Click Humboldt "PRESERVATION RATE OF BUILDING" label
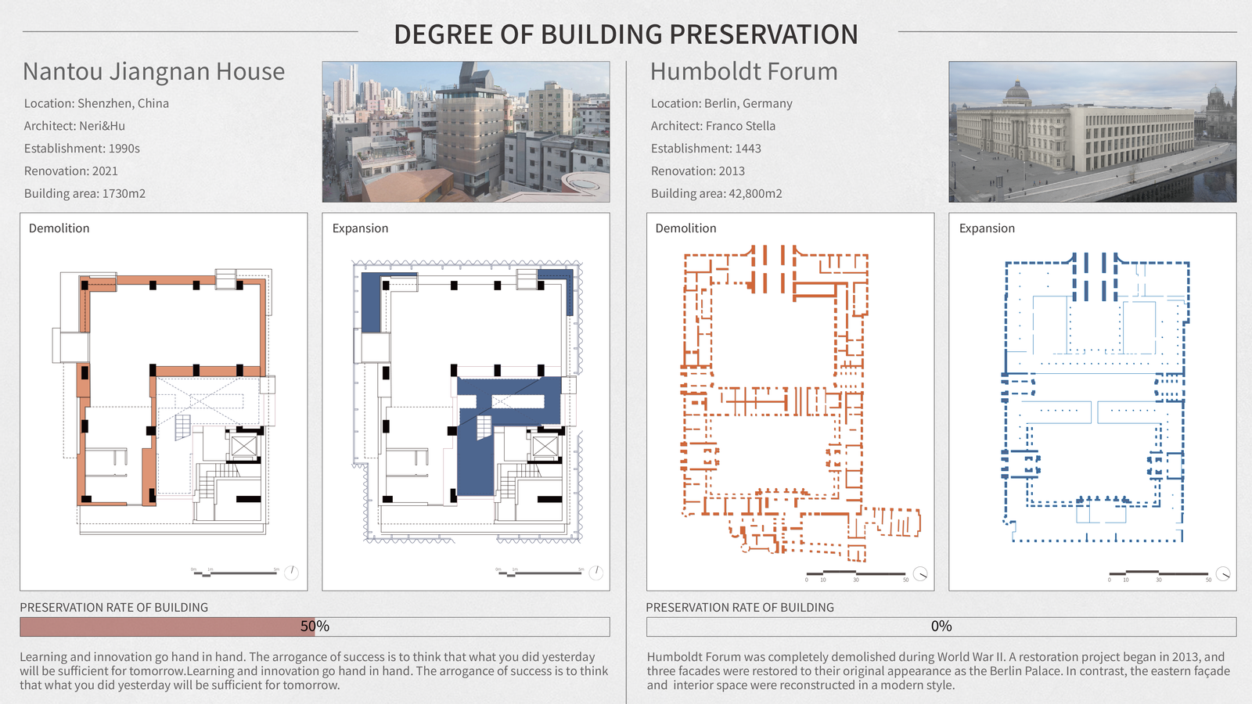The image size is (1252, 704). pyautogui.click(x=740, y=608)
